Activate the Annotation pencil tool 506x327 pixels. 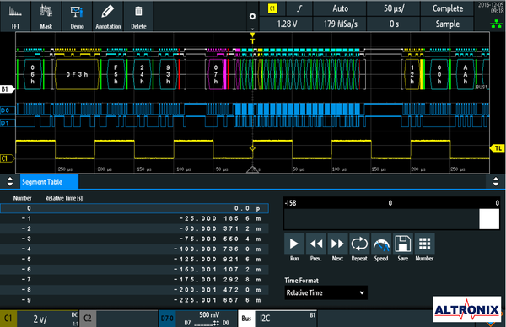coord(108,17)
